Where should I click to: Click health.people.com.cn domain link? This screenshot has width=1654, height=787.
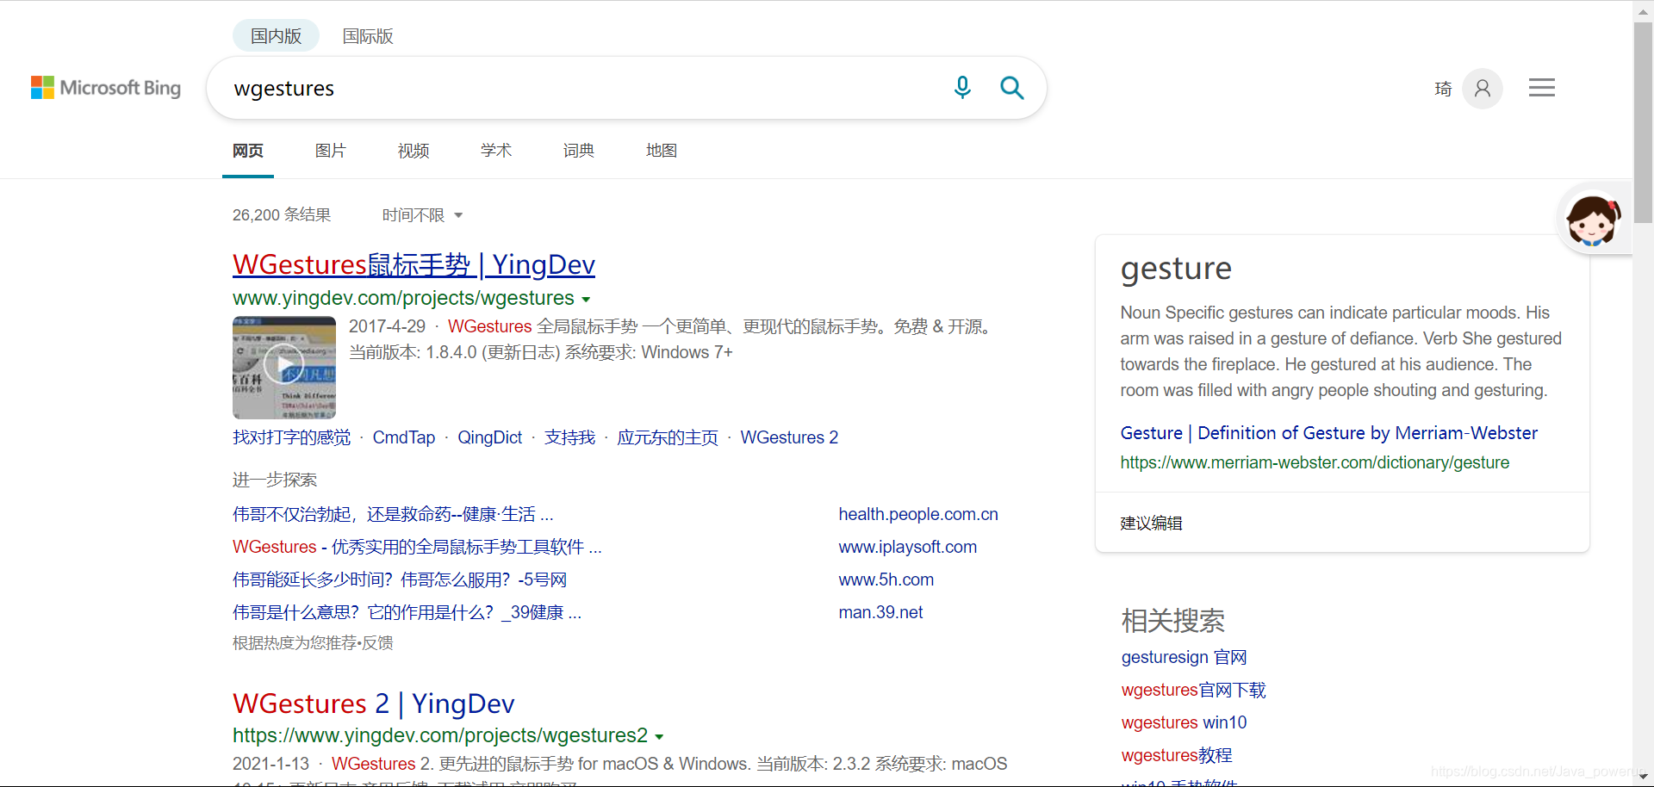918,514
